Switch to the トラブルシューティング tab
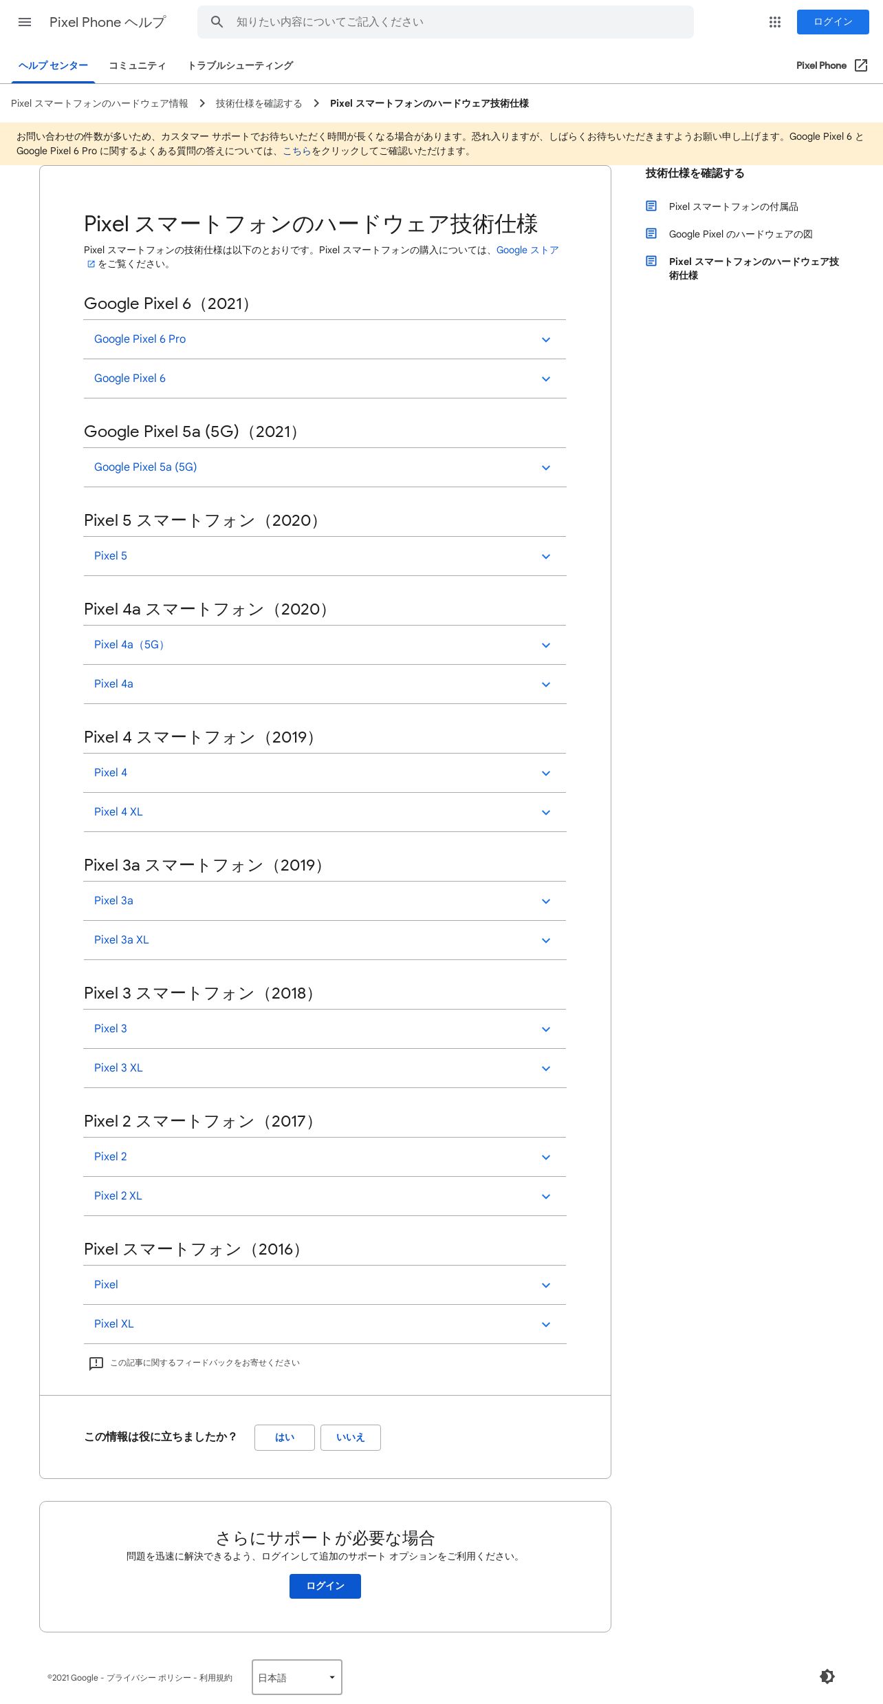Viewport: 883px width, 1704px height. coord(241,65)
